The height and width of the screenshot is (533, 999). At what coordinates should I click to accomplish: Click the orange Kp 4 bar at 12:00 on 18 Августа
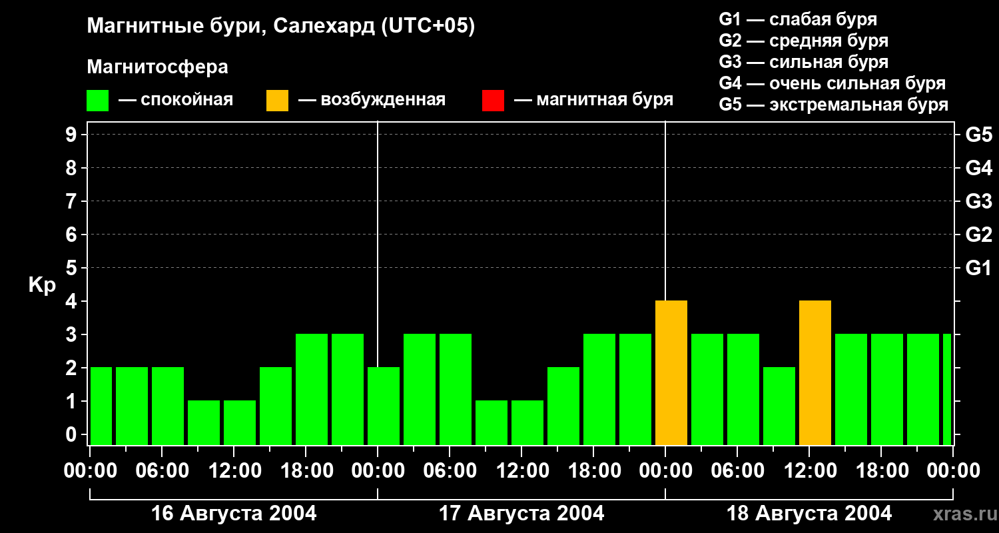coord(815,373)
